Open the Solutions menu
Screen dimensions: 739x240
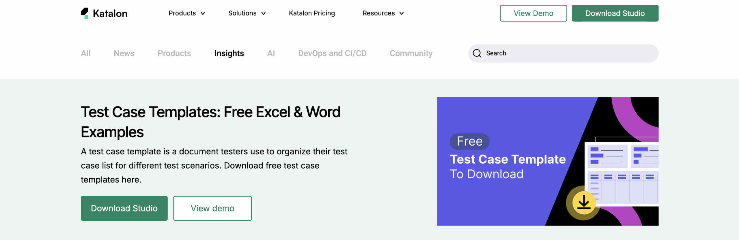click(247, 13)
